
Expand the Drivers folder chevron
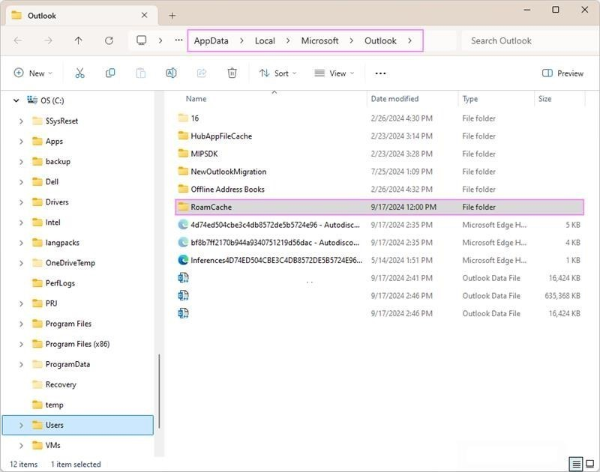pos(21,202)
